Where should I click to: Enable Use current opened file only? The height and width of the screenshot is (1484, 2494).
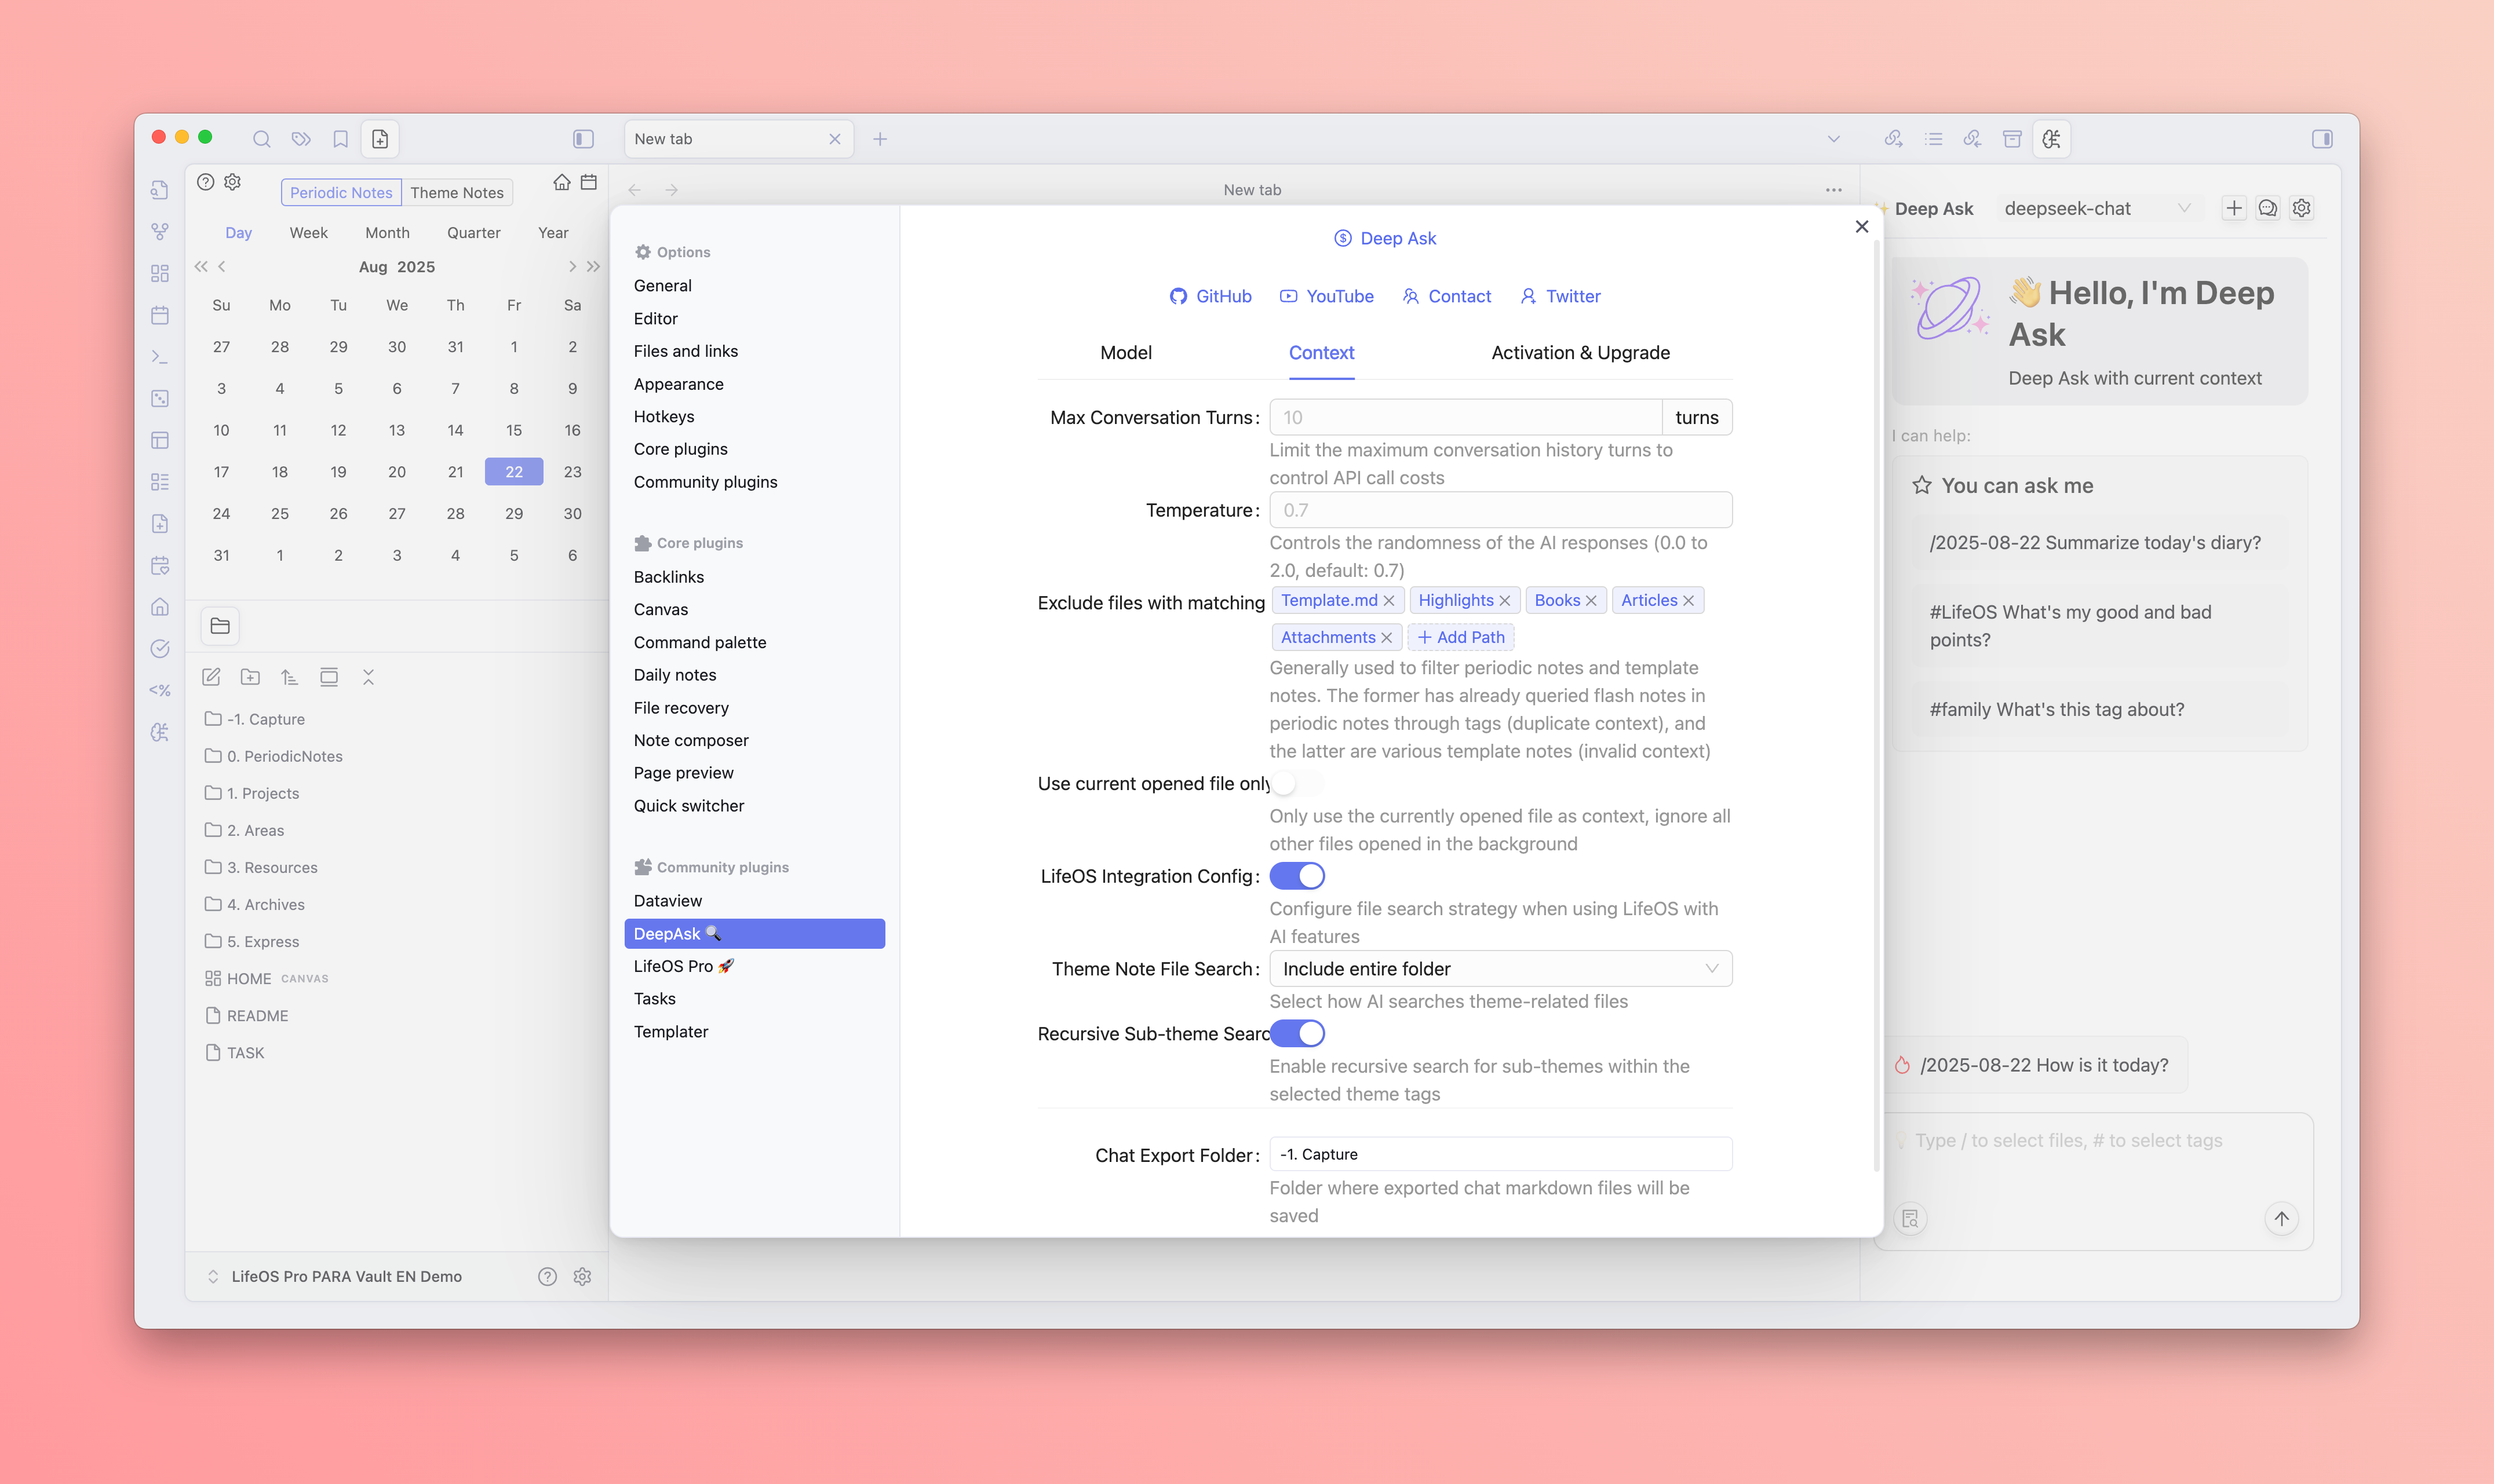[x=1296, y=784]
